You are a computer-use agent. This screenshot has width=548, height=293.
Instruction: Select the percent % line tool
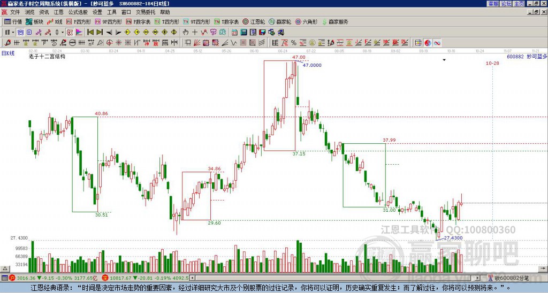click(x=294, y=43)
